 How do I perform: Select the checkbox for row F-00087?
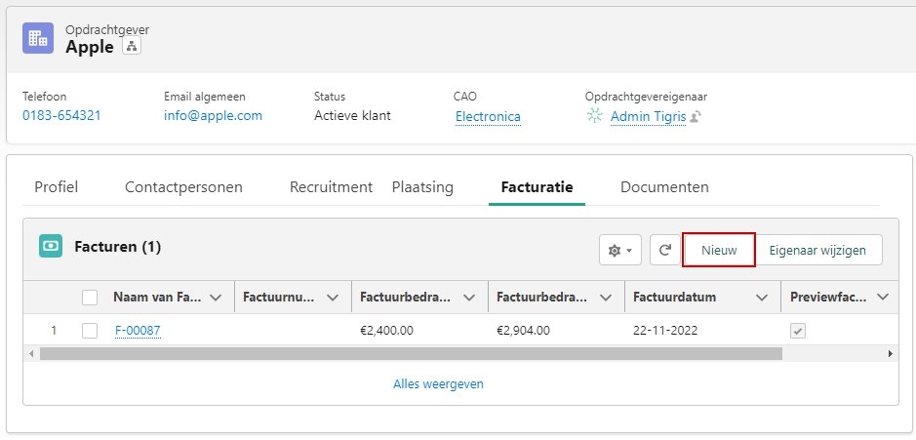(90, 331)
